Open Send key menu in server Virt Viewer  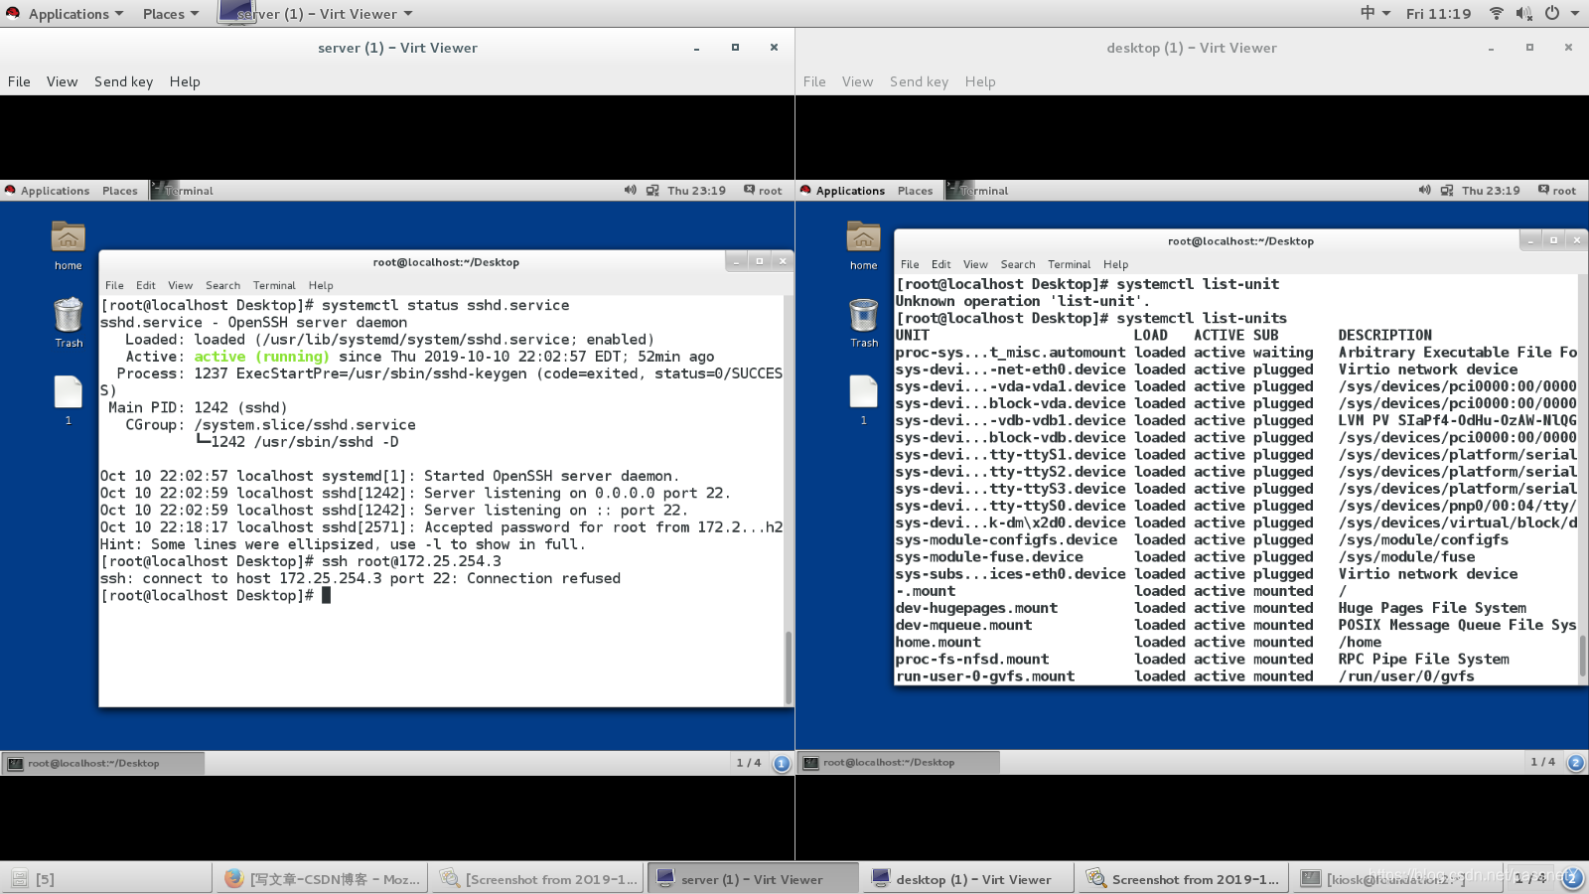123,81
